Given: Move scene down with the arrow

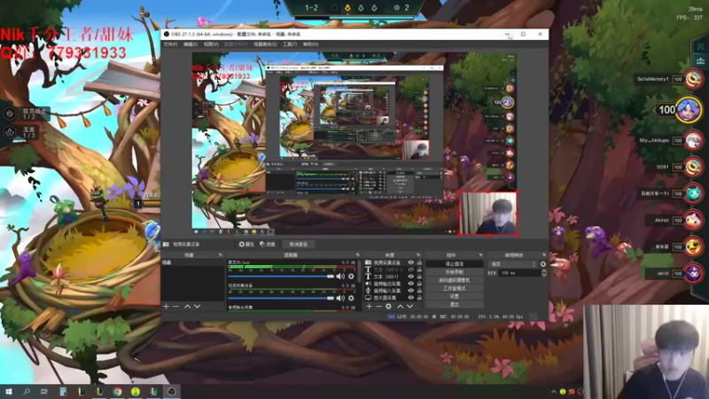Looking at the screenshot, I should tap(197, 306).
